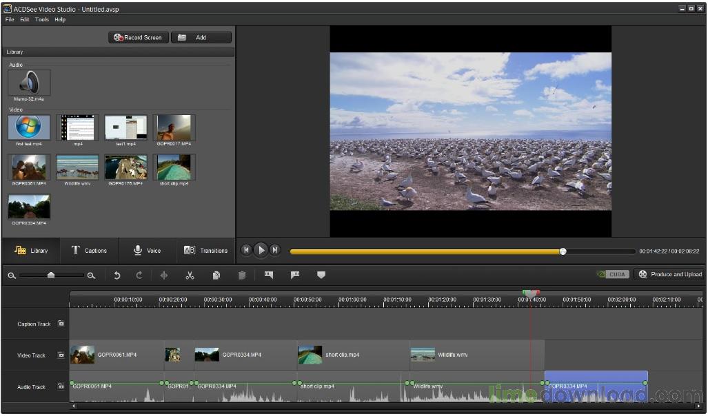Click the add marker shield icon
The width and height of the screenshot is (708, 416).
pos(321,275)
